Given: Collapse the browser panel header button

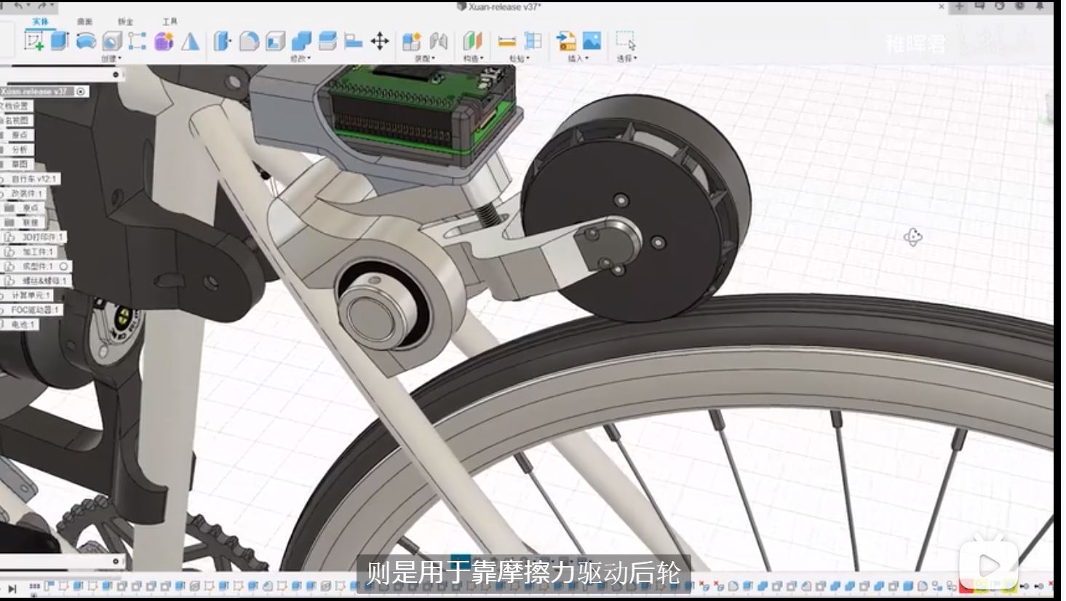Looking at the screenshot, I should (x=116, y=74).
